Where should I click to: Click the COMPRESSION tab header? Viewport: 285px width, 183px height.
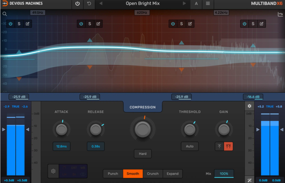click(x=143, y=107)
